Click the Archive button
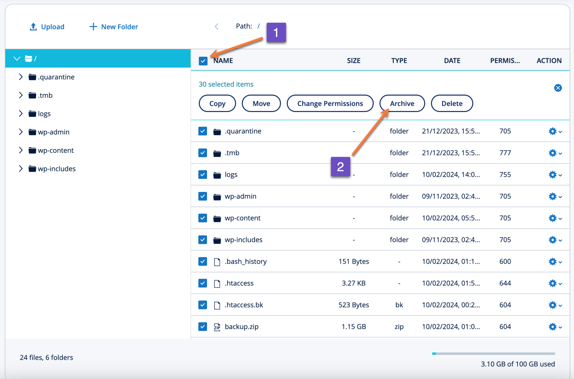 tap(402, 103)
